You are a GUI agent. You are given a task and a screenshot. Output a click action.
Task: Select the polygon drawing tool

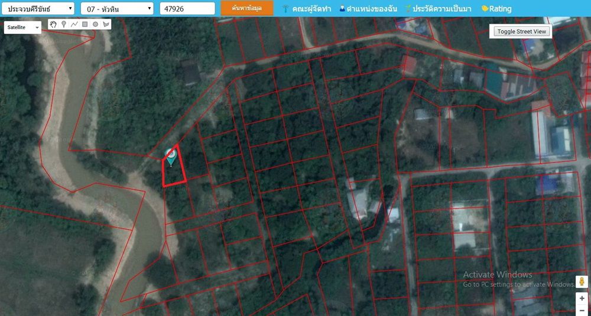coord(106,25)
